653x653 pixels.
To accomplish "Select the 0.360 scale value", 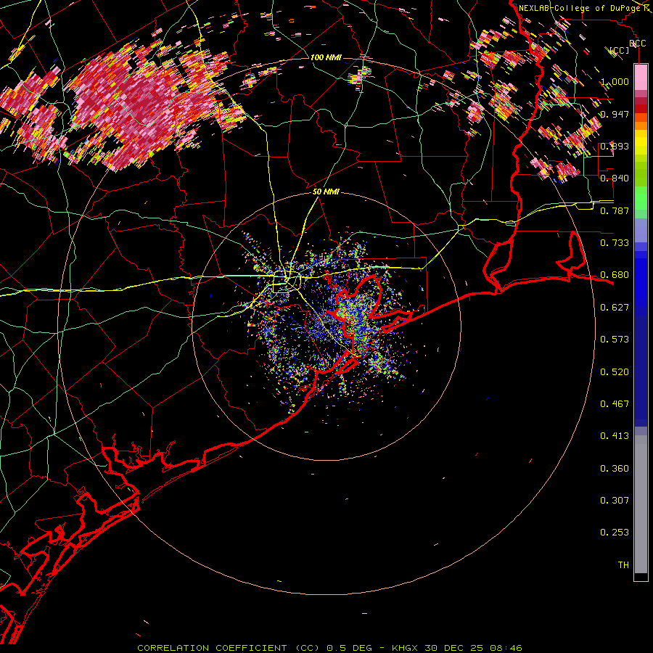I will coord(615,469).
